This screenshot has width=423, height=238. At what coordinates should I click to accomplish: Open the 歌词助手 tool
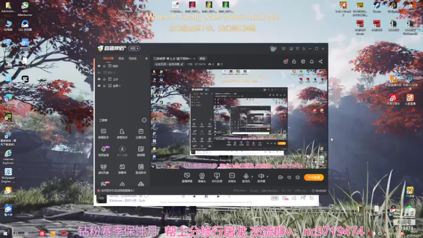click(x=141, y=169)
